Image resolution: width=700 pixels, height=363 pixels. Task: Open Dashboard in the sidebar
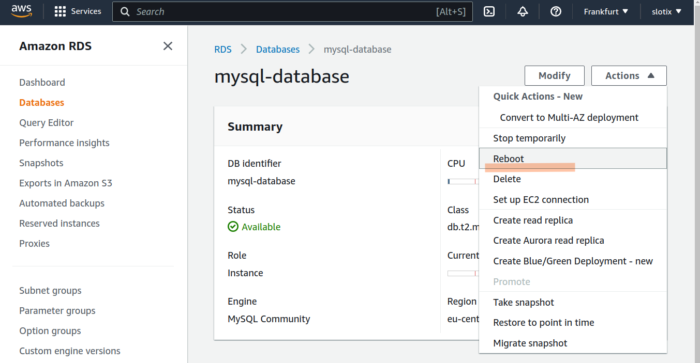pyautogui.click(x=42, y=83)
